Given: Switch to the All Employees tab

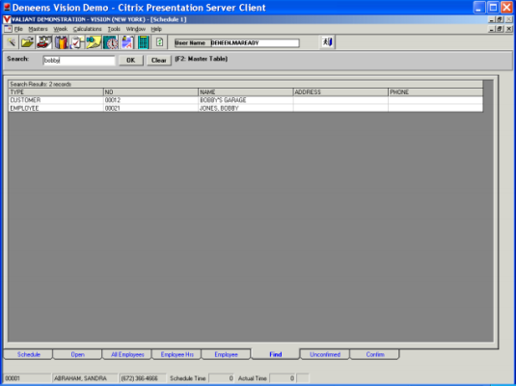Looking at the screenshot, I should click(x=127, y=354).
